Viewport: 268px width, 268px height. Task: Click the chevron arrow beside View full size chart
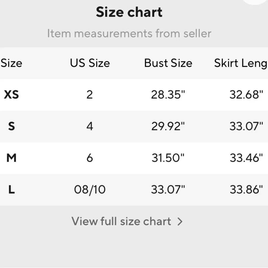180,222
